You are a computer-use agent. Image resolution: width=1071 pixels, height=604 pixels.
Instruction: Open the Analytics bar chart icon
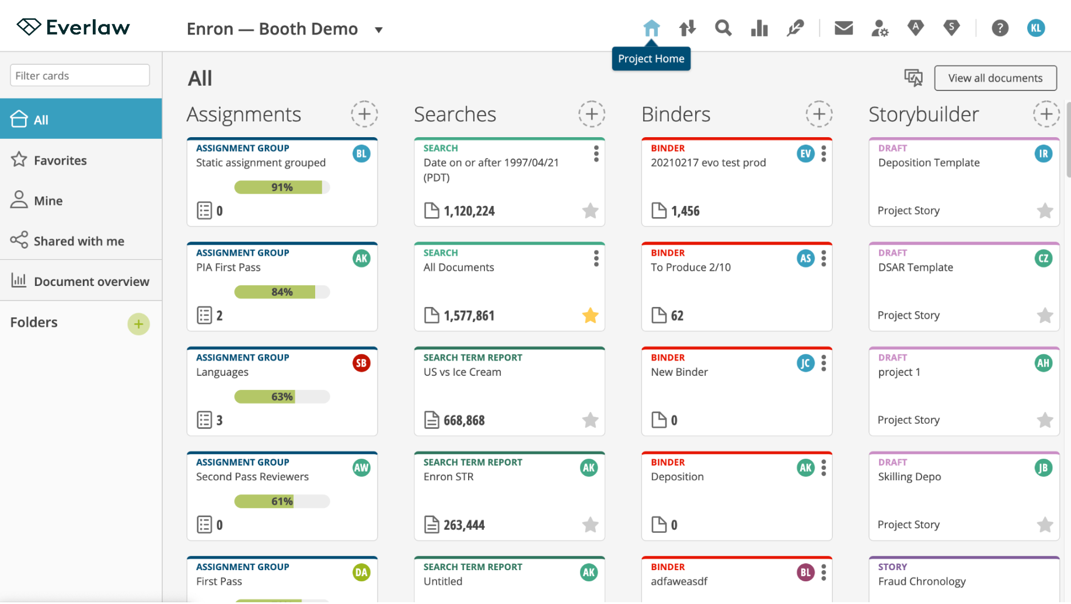759,28
